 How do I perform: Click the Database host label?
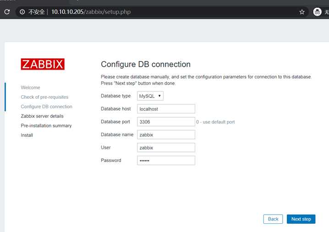115,109
